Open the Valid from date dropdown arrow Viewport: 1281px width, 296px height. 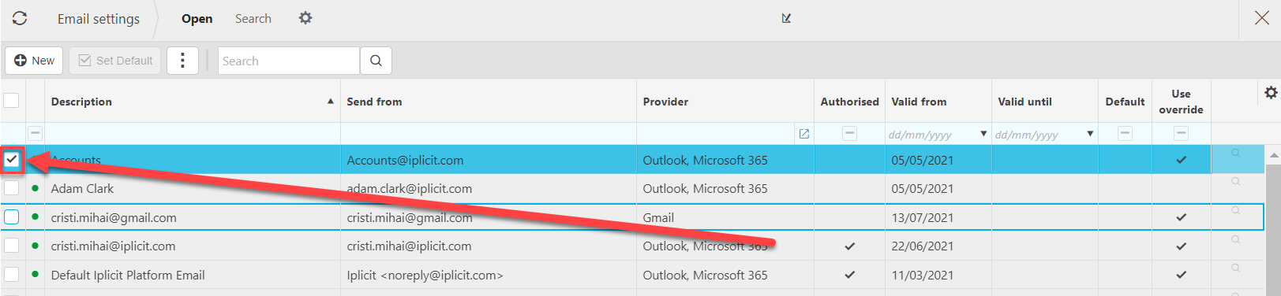click(x=983, y=134)
